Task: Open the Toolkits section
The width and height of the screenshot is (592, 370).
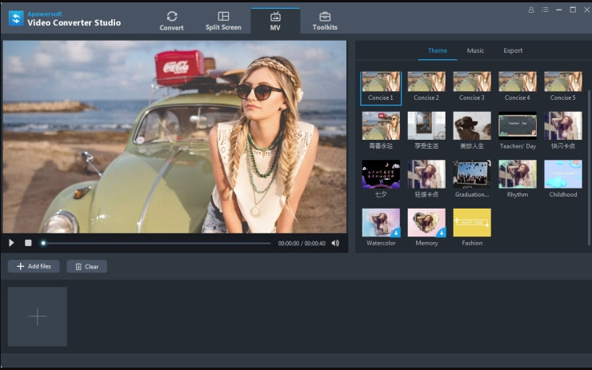Action: pyautogui.click(x=325, y=21)
